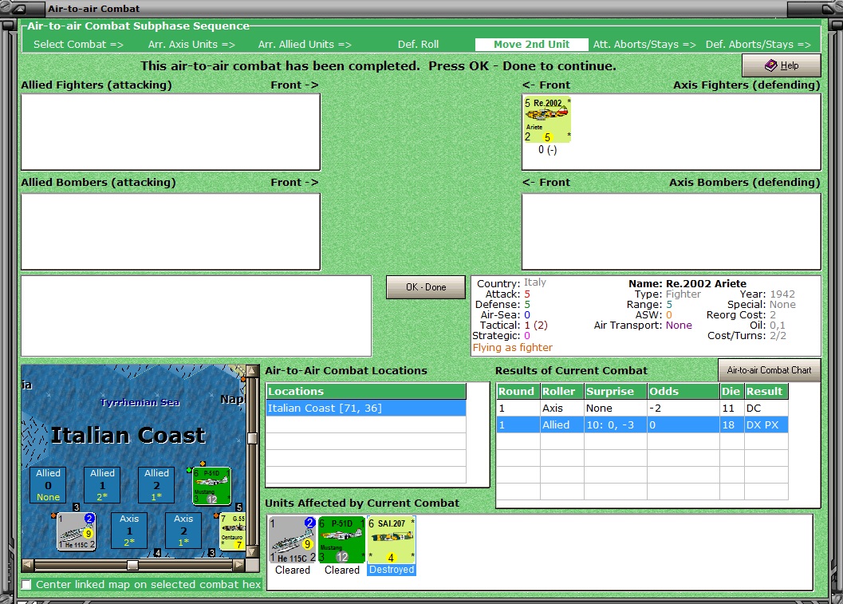Click the Allied Bombers (attacking) empty box

[171, 231]
